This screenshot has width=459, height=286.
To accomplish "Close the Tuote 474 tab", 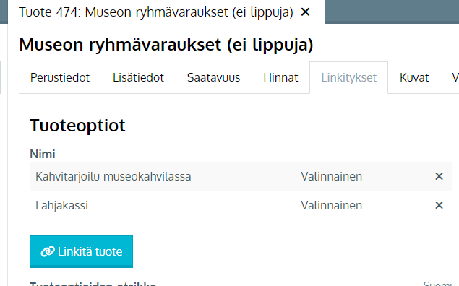I will [305, 12].
